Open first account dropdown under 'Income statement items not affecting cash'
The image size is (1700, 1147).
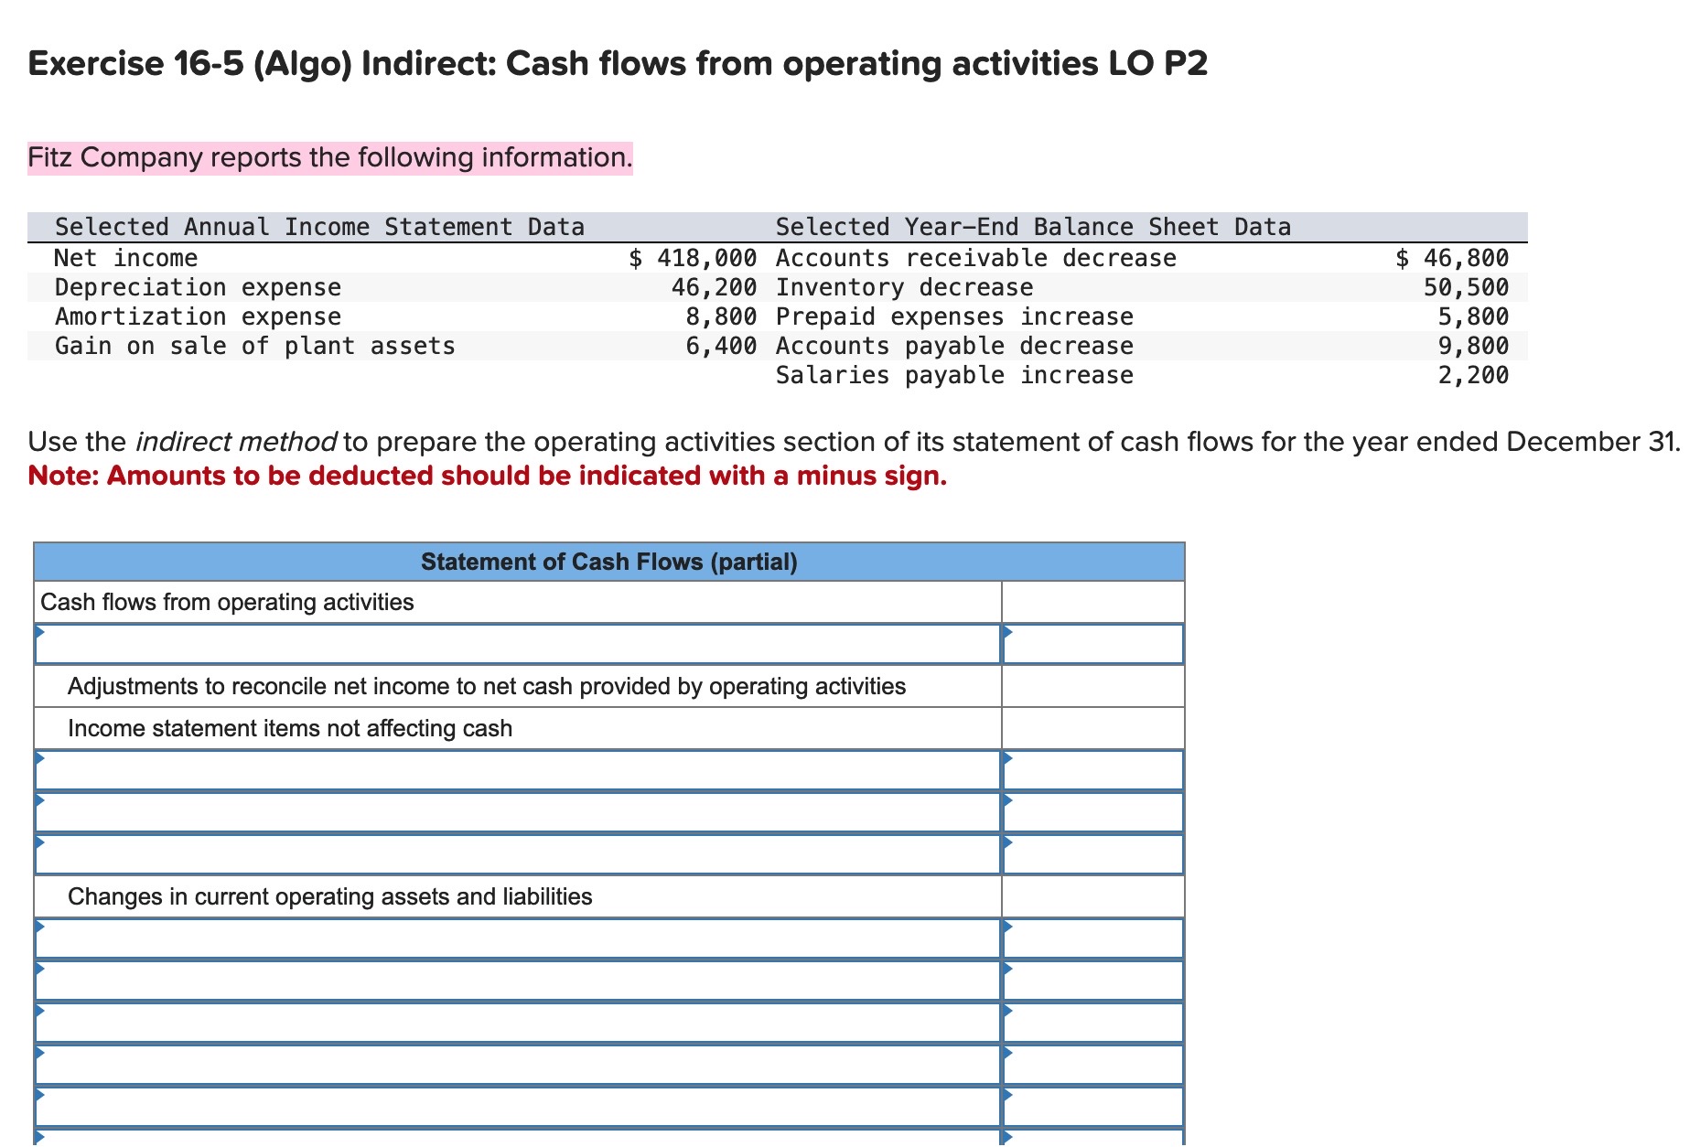tap(518, 770)
